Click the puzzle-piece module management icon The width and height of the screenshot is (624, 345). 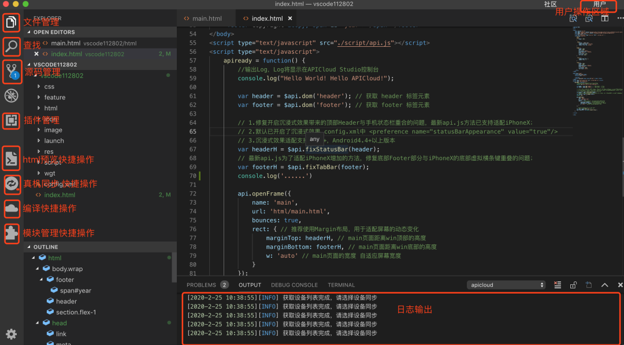[12, 233]
